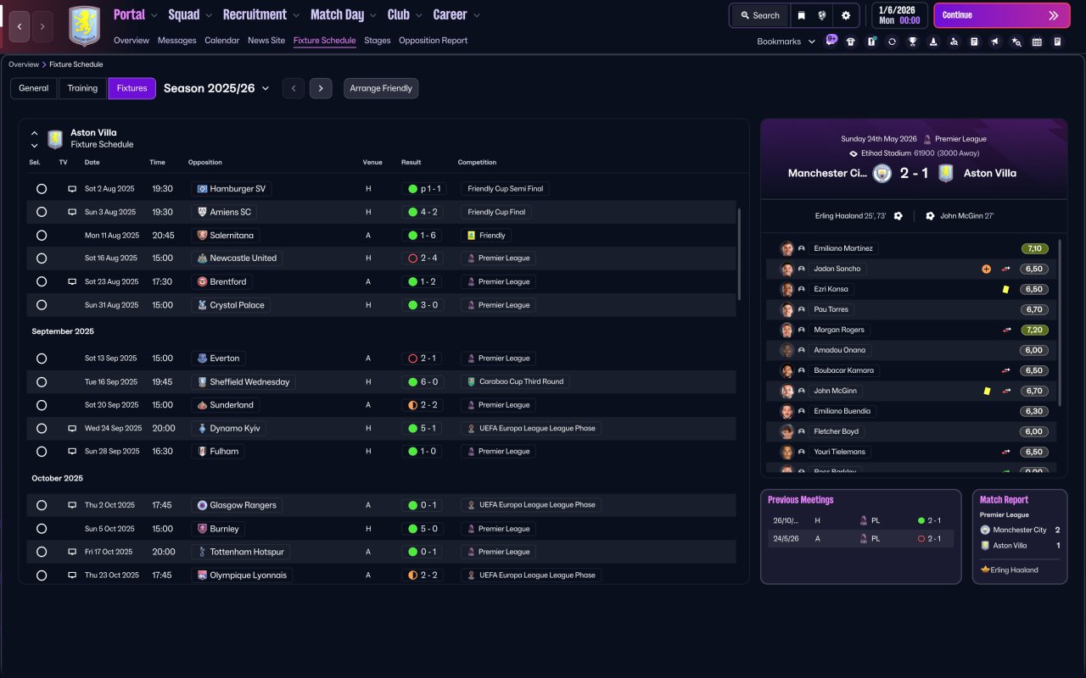Open the News Site sub-tab
This screenshot has width=1086, height=678.
pyautogui.click(x=266, y=41)
